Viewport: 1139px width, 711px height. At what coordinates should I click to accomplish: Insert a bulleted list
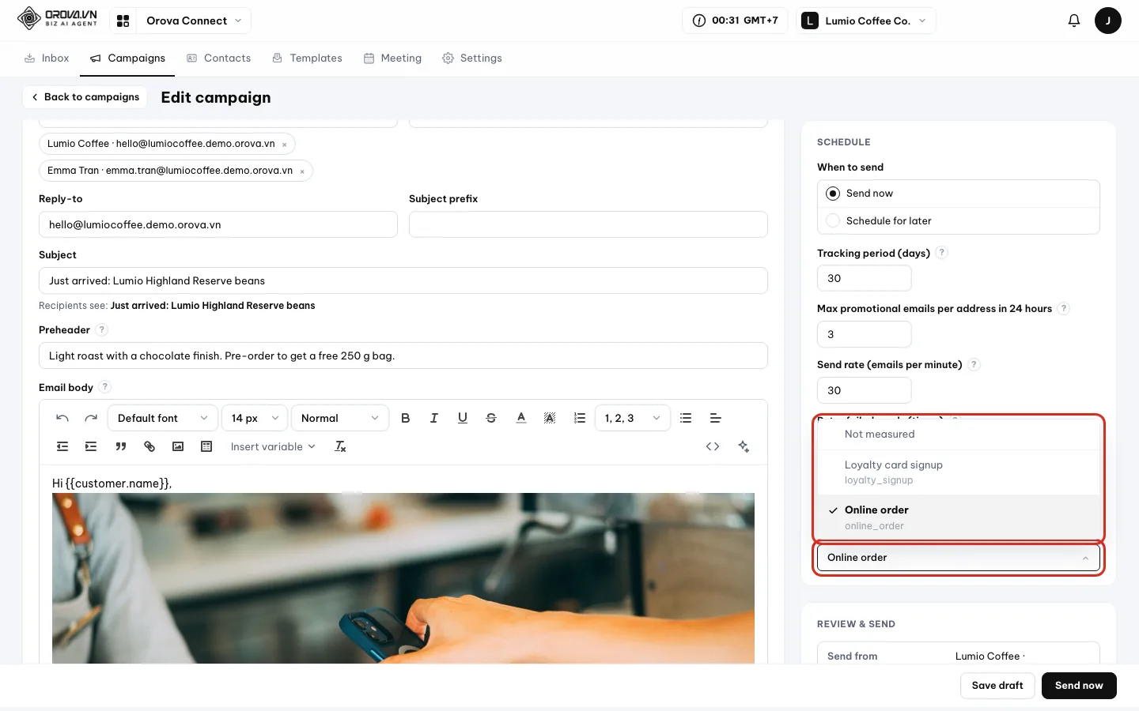pyautogui.click(x=686, y=418)
